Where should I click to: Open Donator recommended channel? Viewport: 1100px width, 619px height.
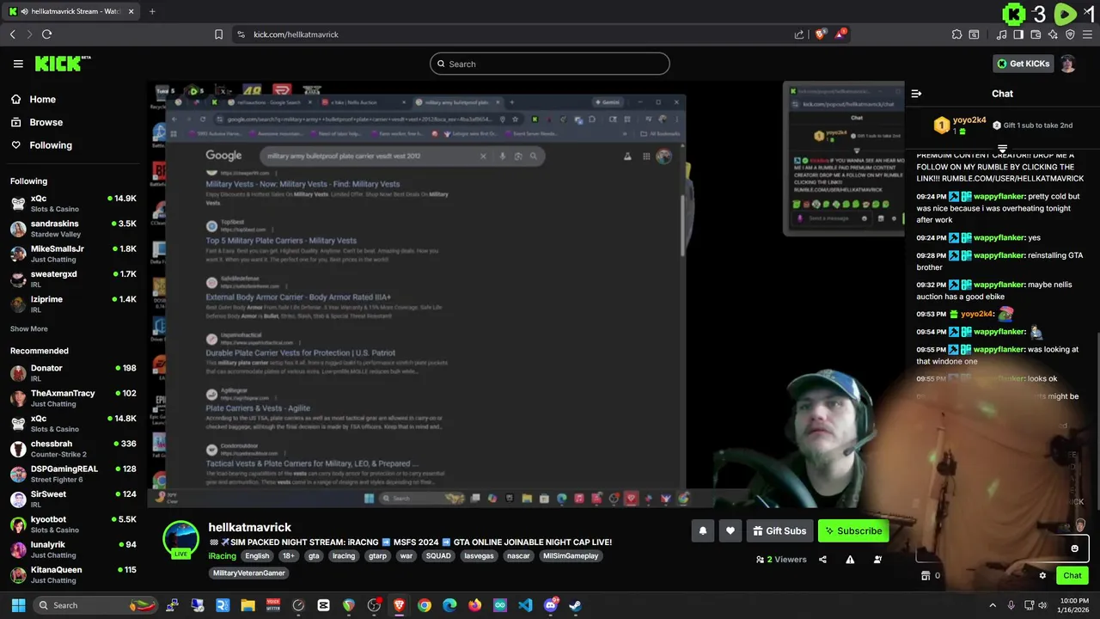[73, 373]
